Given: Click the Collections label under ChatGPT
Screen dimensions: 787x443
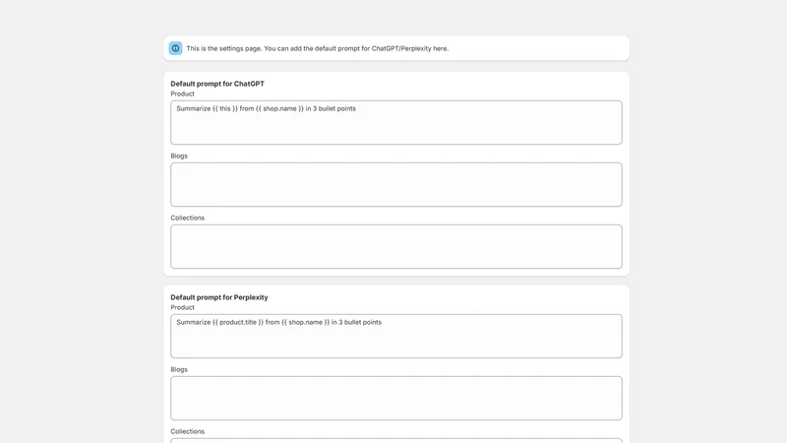Looking at the screenshot, I should (x=187, y=218).
